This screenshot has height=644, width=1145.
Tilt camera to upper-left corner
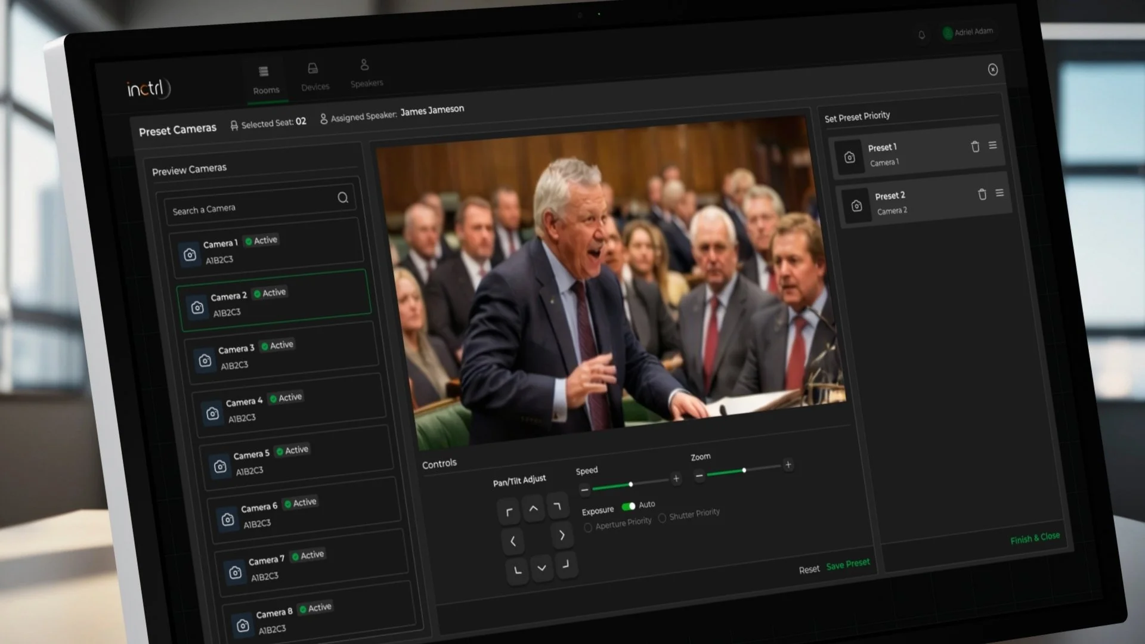(x=509, y=512)
